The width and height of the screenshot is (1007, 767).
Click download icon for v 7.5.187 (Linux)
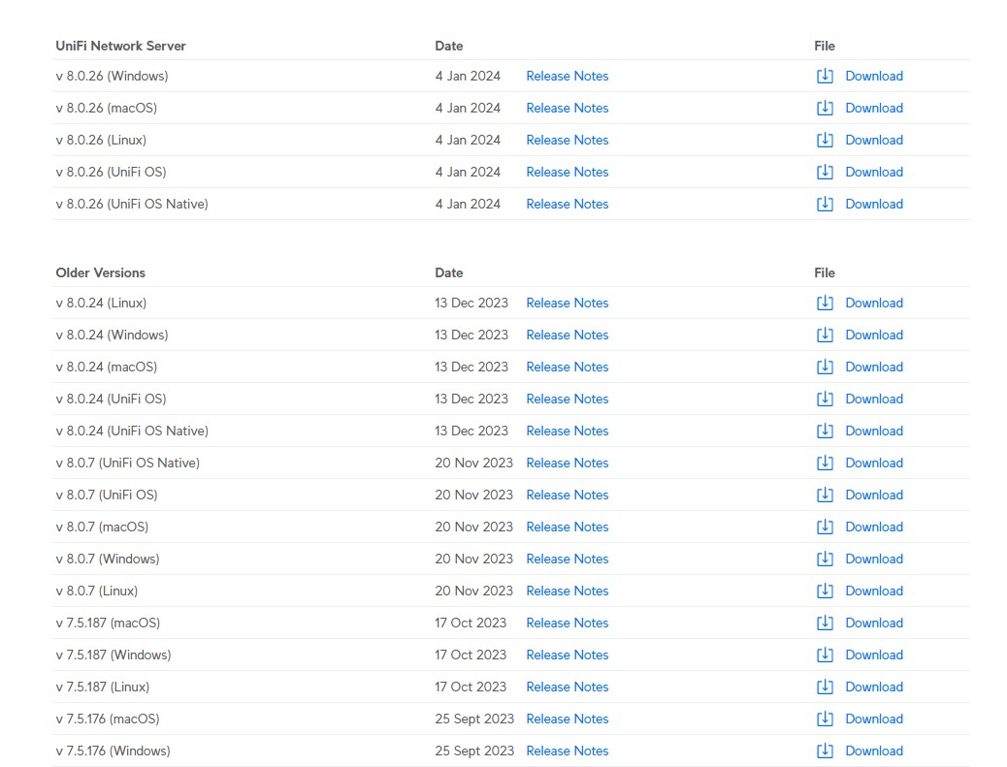pyautogui.click(x=825, y=687)
